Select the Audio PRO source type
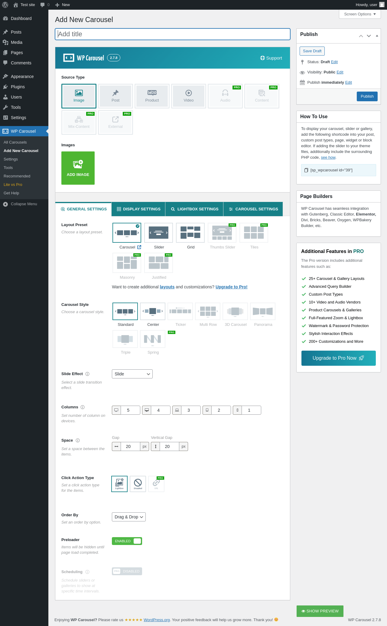The height and width of the screenshot is (626, 387). point(225,96)
